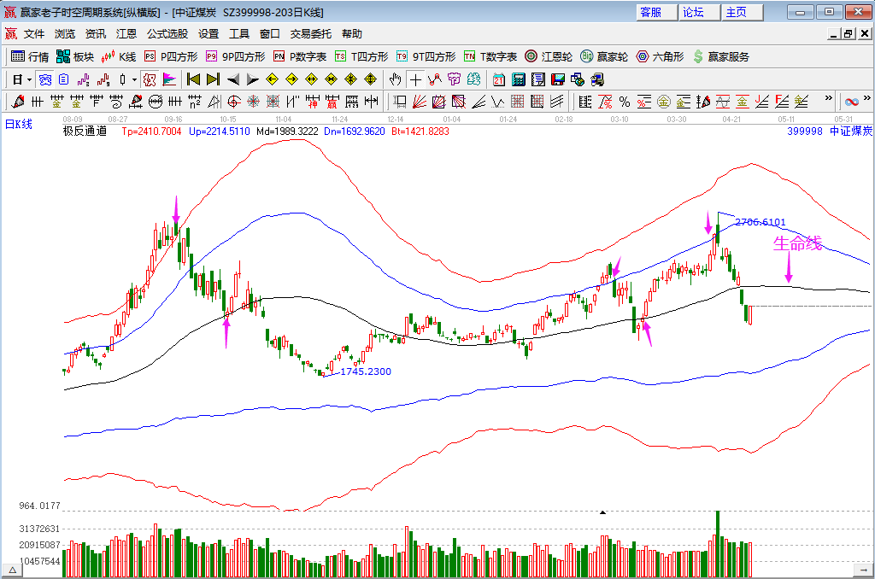Open the 行情 market quotes view
This screenshot has width=875, height=579.
coord(30,56)
